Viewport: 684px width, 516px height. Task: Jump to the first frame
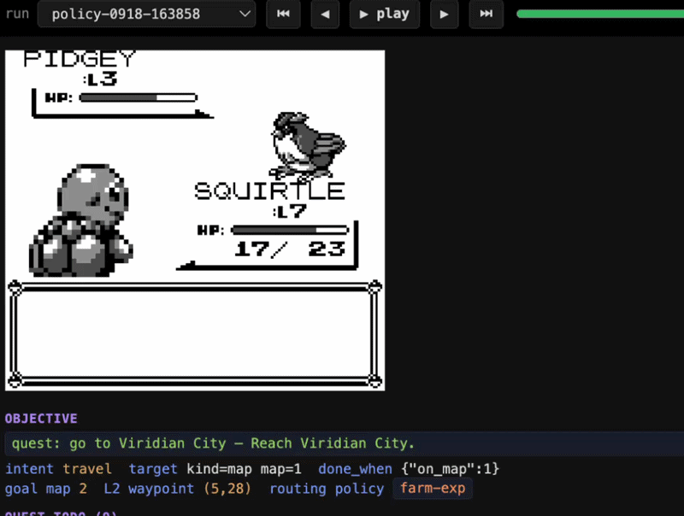283,14
